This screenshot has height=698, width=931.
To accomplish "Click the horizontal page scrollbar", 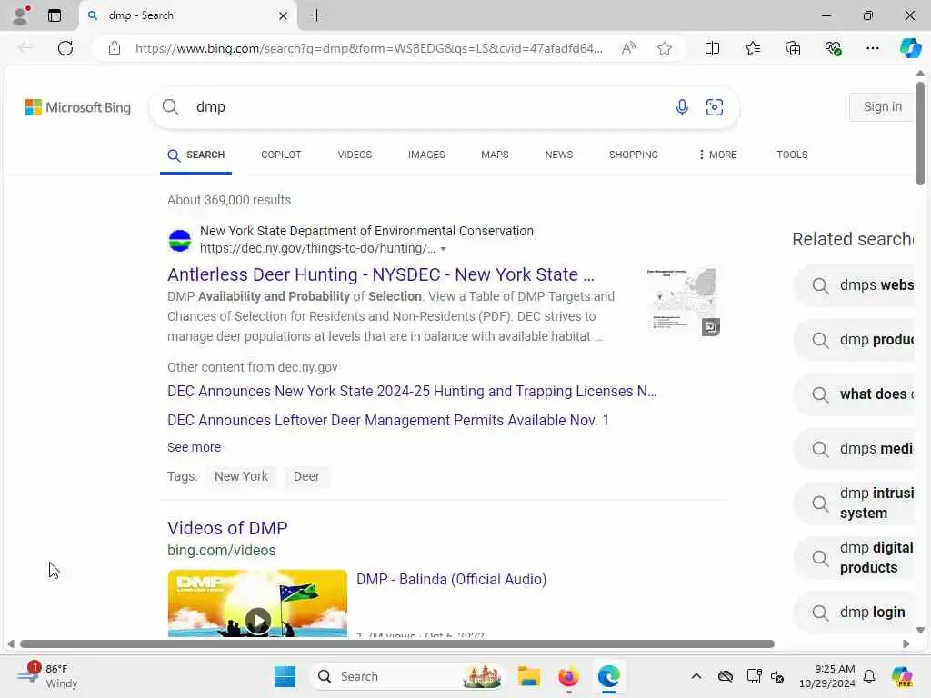I will (397, 644).
